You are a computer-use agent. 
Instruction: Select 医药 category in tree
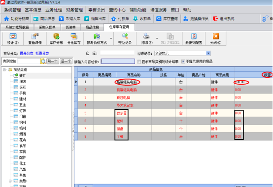pyautogui.click(x=23, y=88)
